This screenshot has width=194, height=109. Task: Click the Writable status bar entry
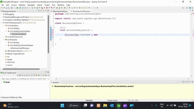point(89,100)
